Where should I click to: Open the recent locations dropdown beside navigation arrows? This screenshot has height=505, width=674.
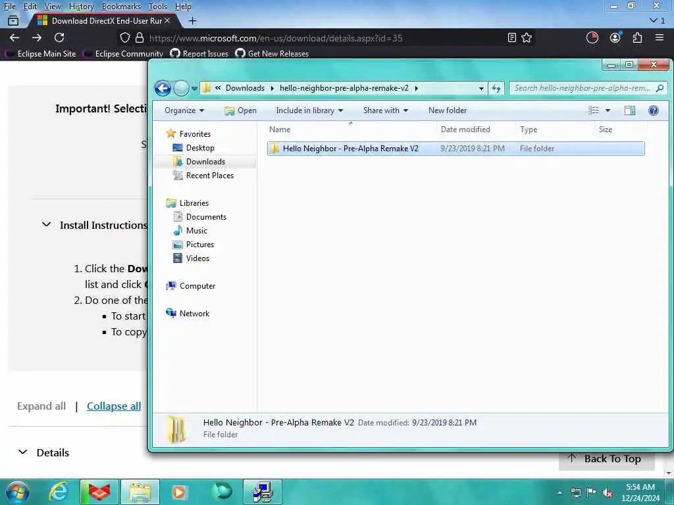tap(194, 89)
